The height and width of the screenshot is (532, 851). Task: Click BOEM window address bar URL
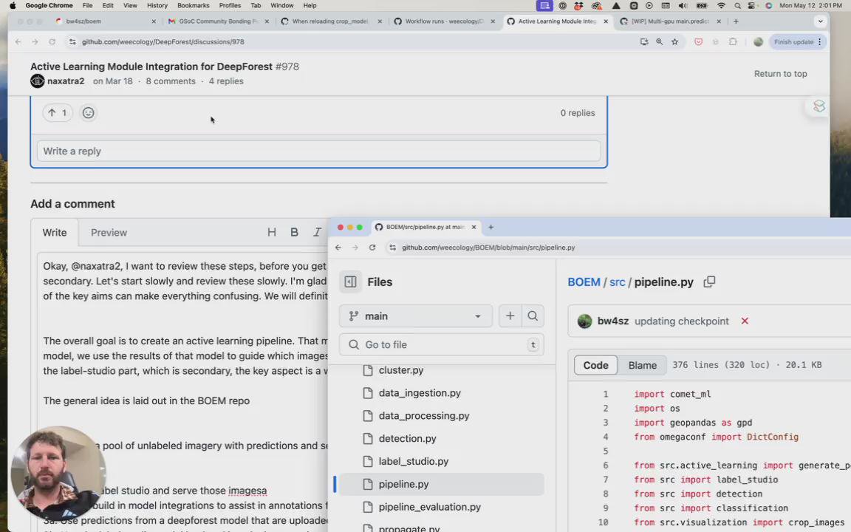point(488,248)
